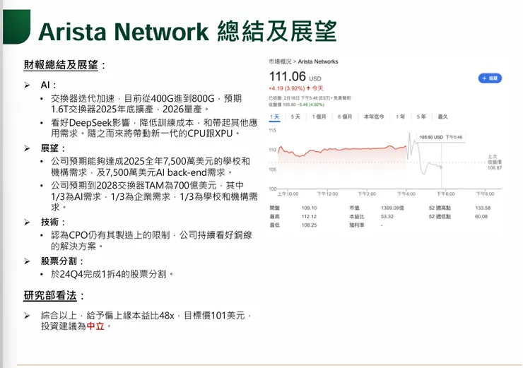Click the 上午10:00 axis label
The width and height of the screenshot is (523, 368).
point(288,194)
